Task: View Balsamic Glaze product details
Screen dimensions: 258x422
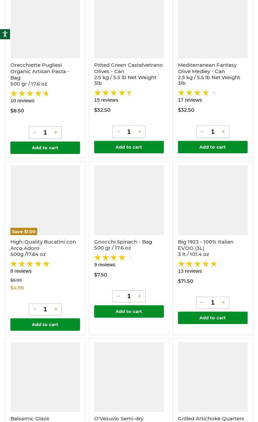Action: [x=30, y=418]
